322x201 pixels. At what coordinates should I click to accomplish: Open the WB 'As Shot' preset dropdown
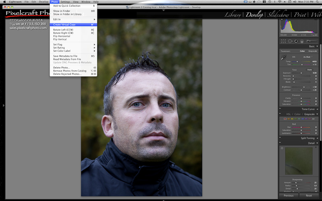(308, 57)
